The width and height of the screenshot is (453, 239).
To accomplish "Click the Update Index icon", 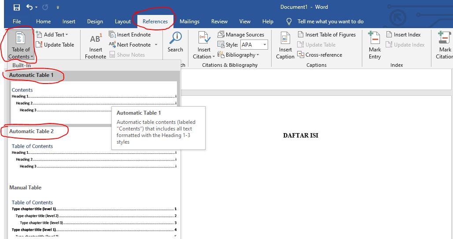I will [x=389, y=45].
